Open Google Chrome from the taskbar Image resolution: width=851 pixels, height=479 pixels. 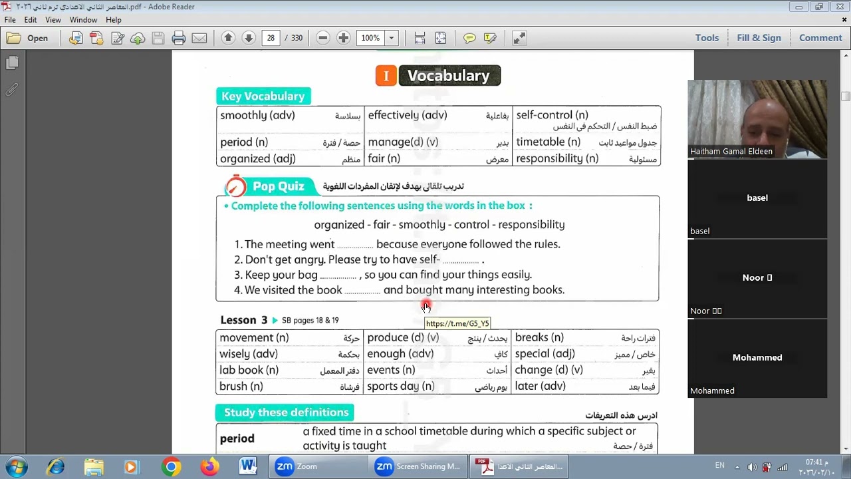click(x=171, y=467)
